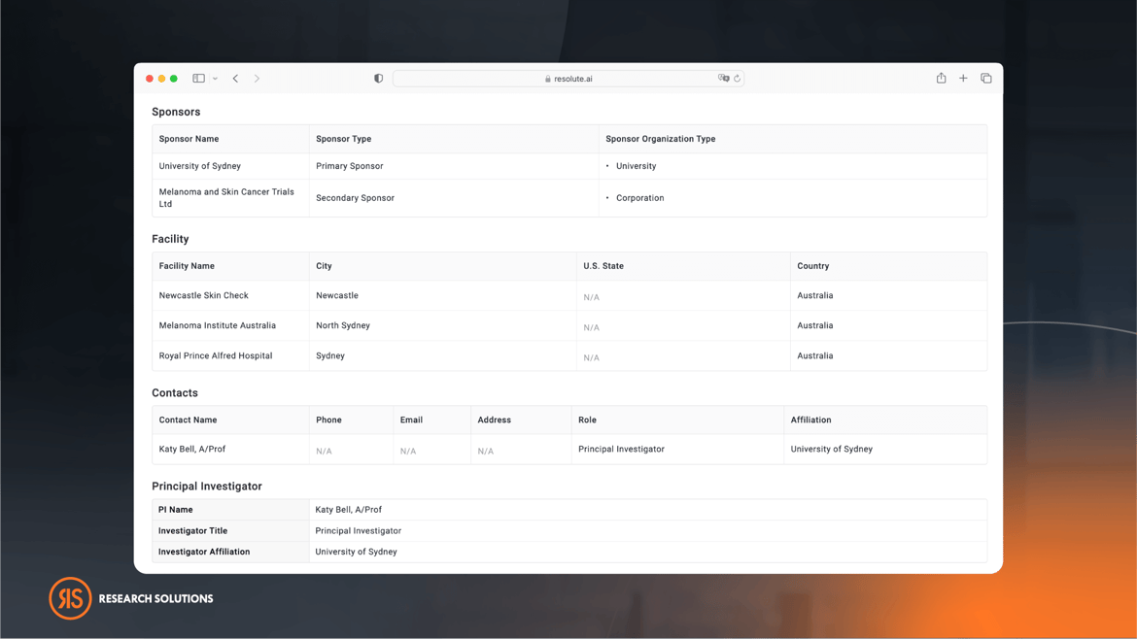Open a new browser tab
This screenshot has width=1137, height=639.
[963, 79]
